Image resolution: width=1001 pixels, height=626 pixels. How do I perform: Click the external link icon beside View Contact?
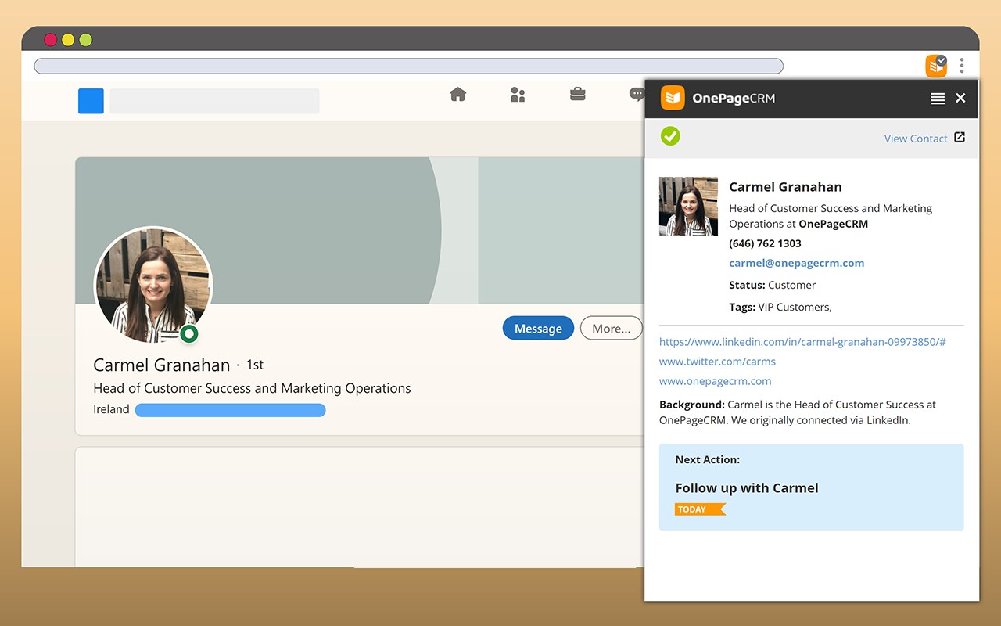click(x=960, y=138)
